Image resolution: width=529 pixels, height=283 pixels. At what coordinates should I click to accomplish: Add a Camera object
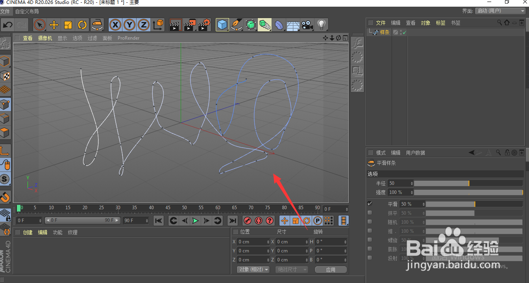(307, 25)
